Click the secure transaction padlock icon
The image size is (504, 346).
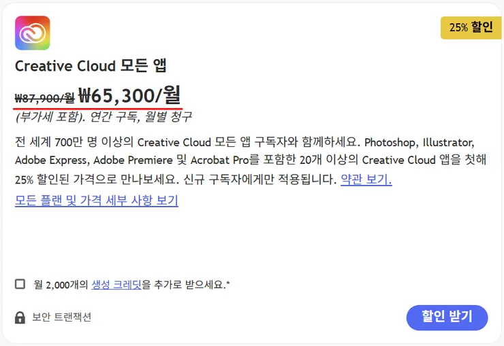(x=20, y=317)
